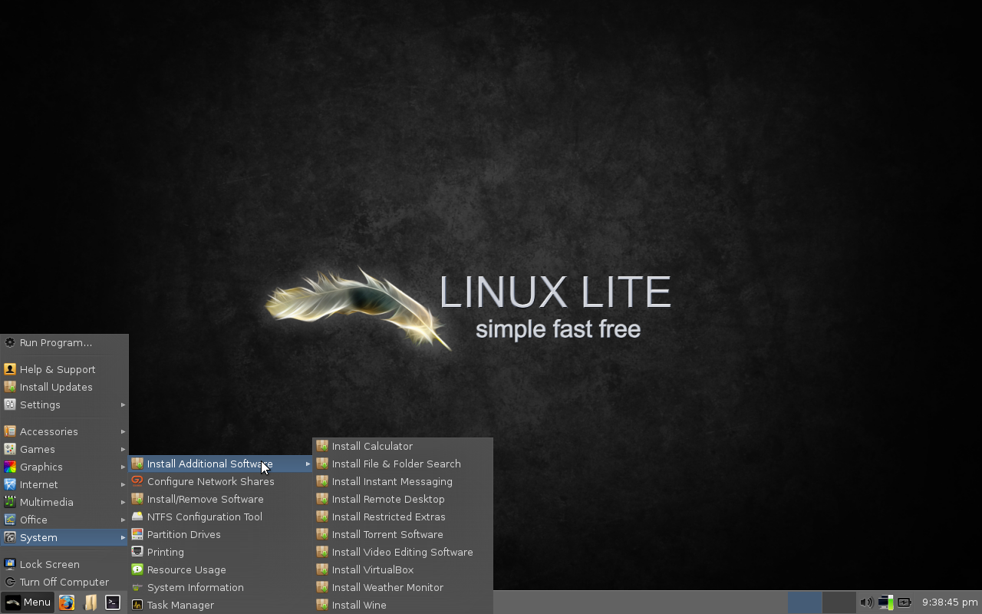Click the Task Manager icon
Viewport: 982px width, 614px height.
[x=137, y=605]
